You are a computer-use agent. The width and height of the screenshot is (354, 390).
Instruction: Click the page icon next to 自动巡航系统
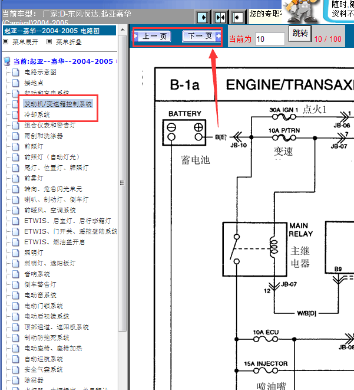coord(16,359)
